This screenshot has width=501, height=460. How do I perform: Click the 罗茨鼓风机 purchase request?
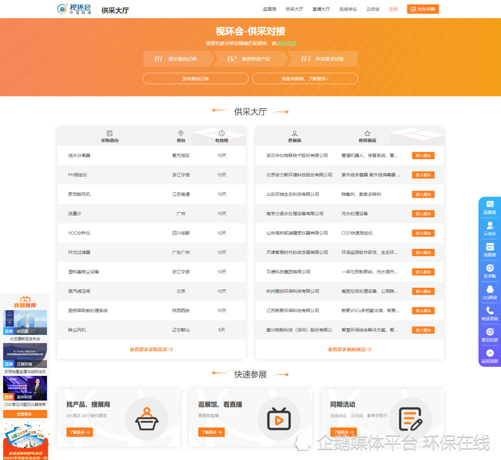point(151,194)
